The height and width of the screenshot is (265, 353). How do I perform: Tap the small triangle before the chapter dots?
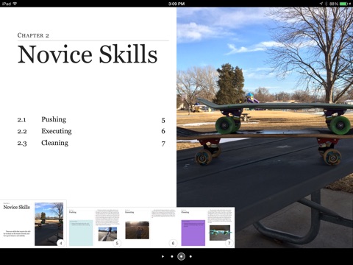(x=163, y=256)
